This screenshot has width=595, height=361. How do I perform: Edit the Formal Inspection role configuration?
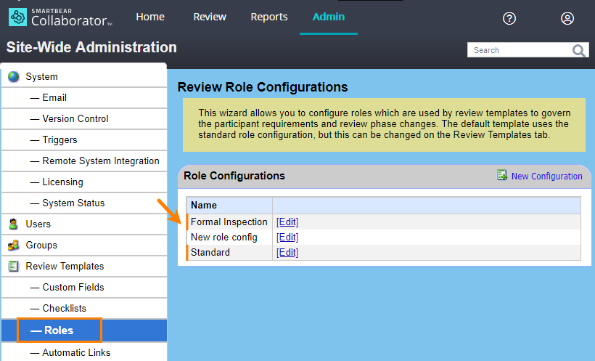287,222
